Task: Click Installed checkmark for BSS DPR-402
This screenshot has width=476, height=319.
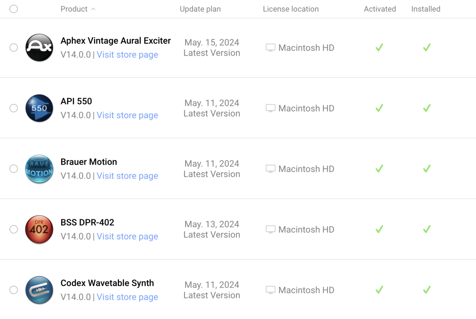Action: click(x=427, y=229)
